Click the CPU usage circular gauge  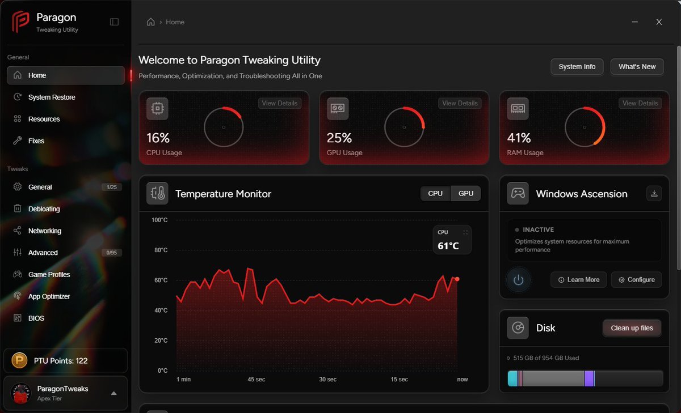(x=224, y=127)
